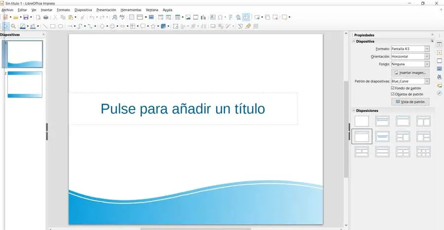Open the new slide dropdown arrow
444x230 pixels.
pyautogui.click(x=262, y=17)
